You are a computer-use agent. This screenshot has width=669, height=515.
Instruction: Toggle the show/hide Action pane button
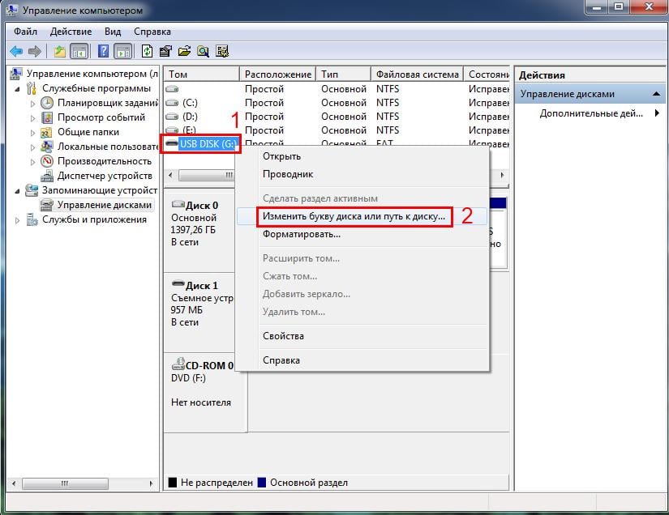123,51
